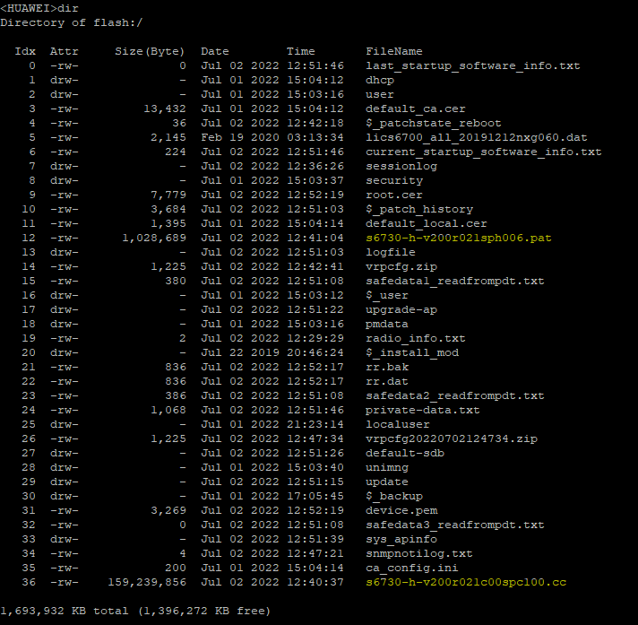
Task: Click the <HUAWEI>dir command prompt line
Action: coord(39,8)
